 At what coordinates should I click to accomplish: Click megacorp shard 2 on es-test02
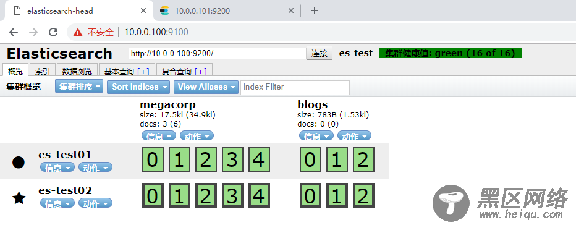(x=206, y=195)
